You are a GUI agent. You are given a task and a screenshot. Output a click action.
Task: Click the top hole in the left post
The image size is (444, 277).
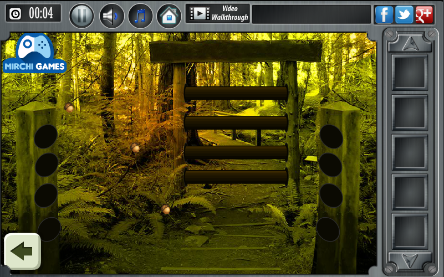click(46, 136)
